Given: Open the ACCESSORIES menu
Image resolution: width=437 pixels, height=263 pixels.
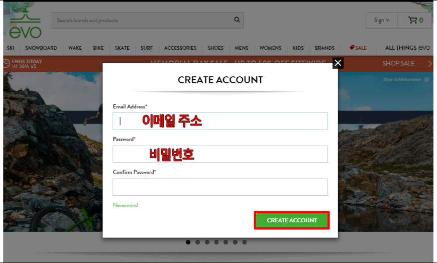Looking at the screenshot, I should pyautogui.click(x=180, y=48).
